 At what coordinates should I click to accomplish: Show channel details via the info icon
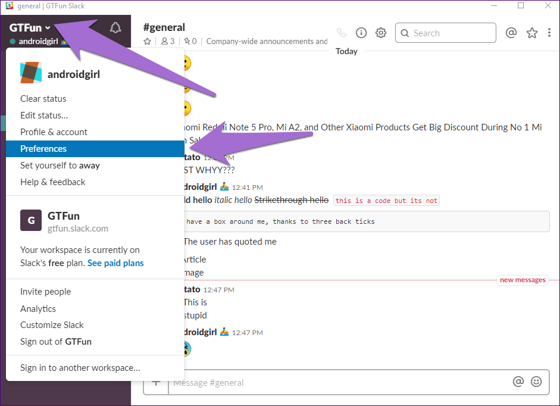click(361, 33)
